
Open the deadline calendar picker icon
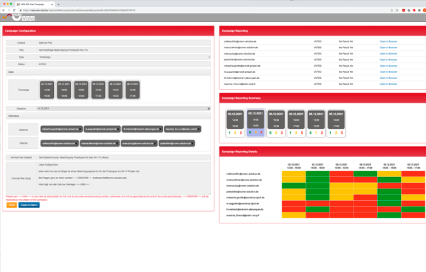point(209,108)
